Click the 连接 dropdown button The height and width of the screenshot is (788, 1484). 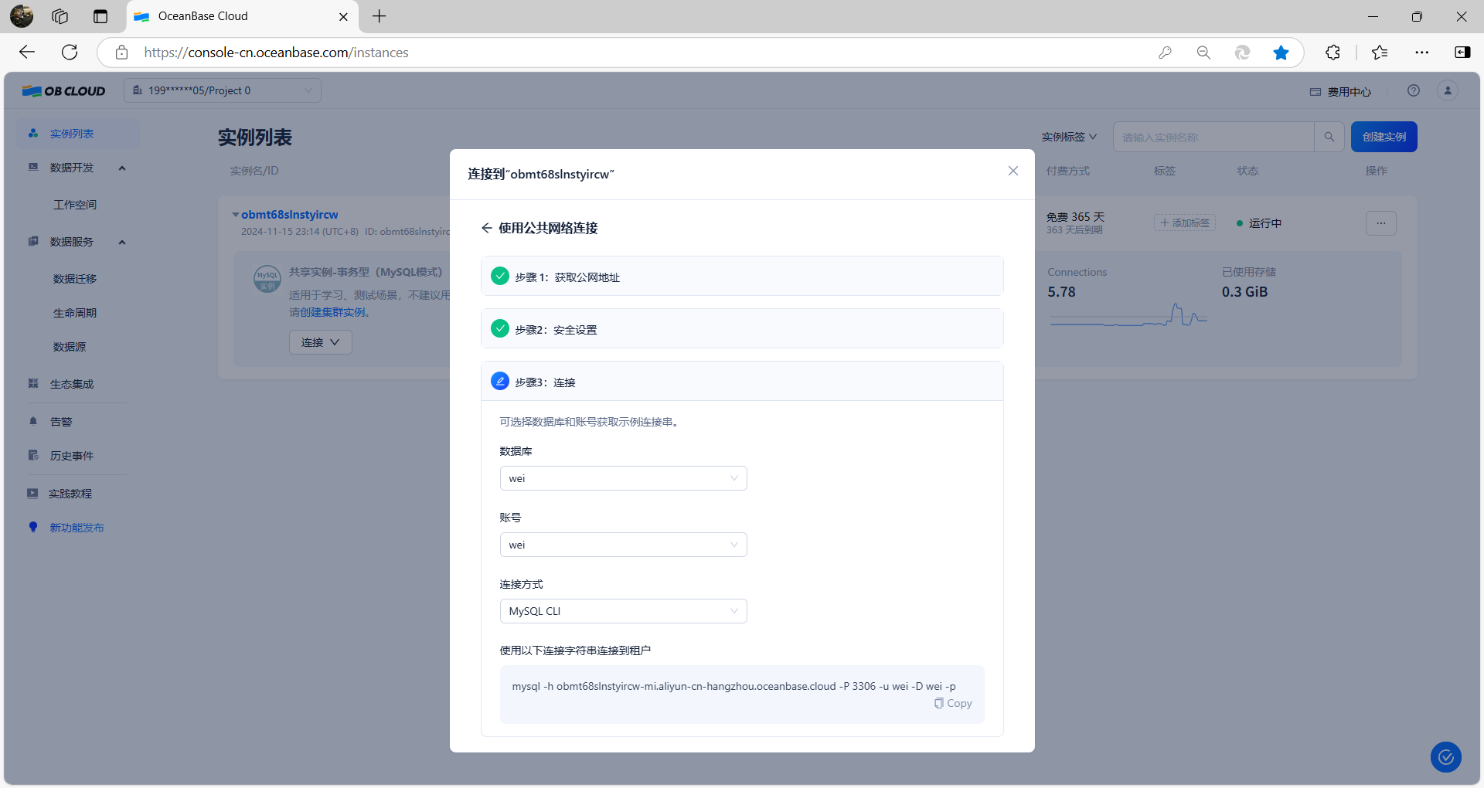321,342
